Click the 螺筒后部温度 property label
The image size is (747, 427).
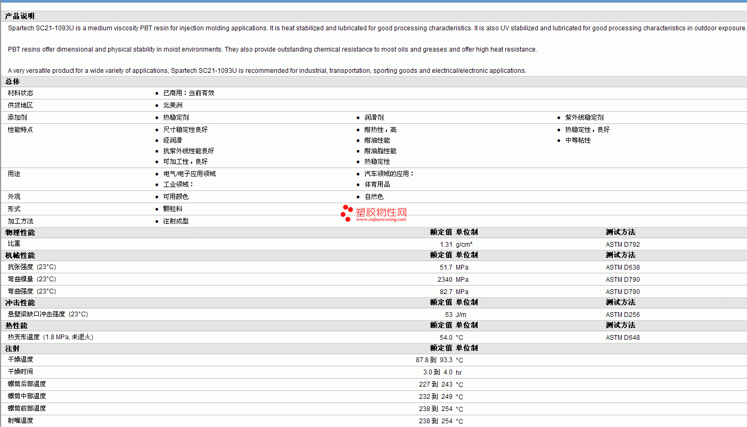pyautogui.click(x=27, y=384)
